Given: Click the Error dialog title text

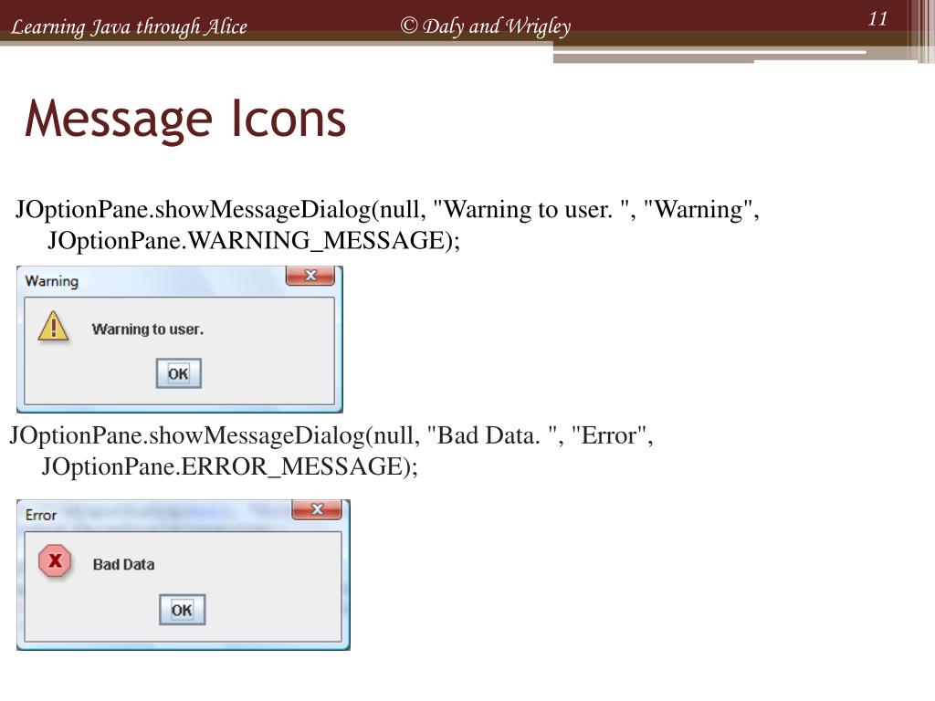Looking at the screenshot, I should [x=41, y=515].
